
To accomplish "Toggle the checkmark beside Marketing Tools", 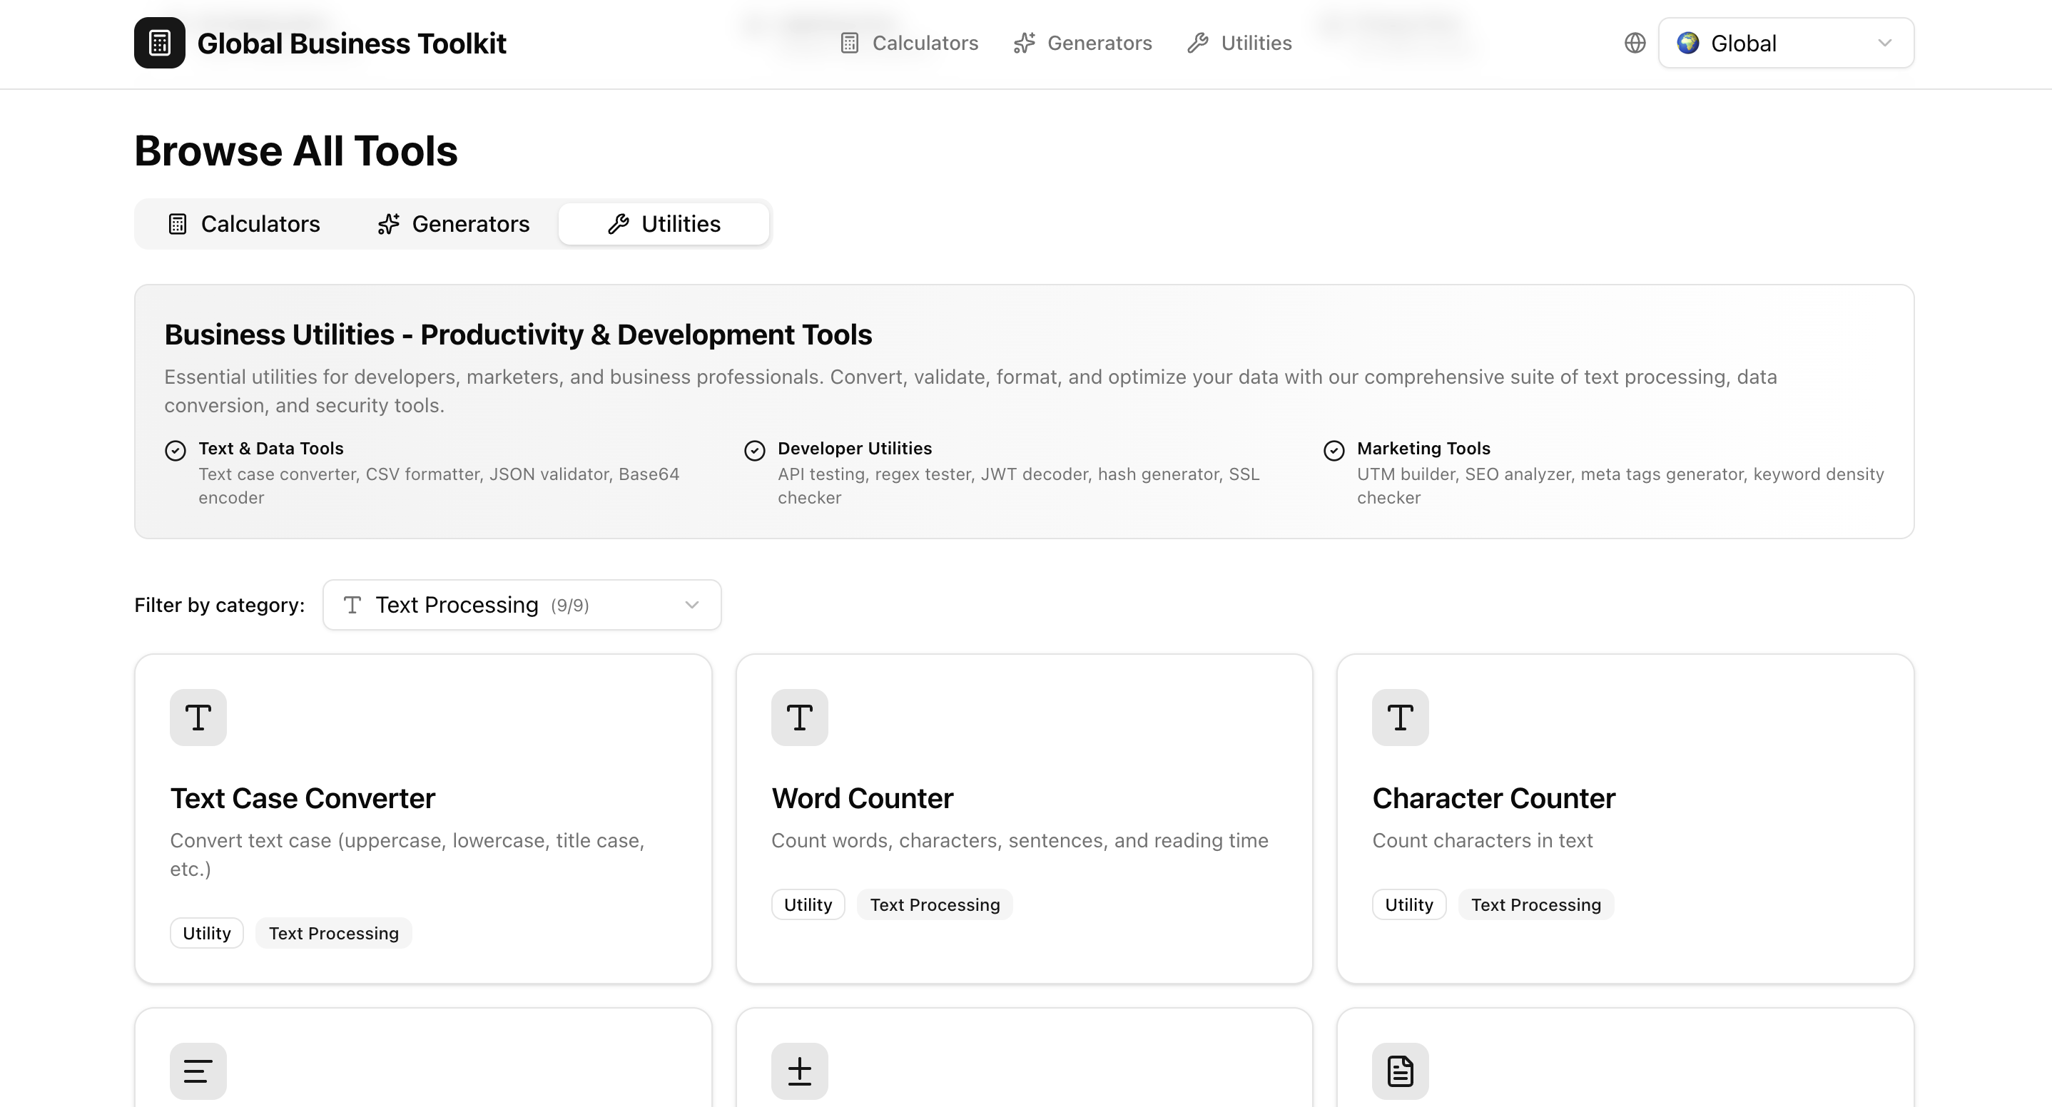I will tap(1334, 451).
